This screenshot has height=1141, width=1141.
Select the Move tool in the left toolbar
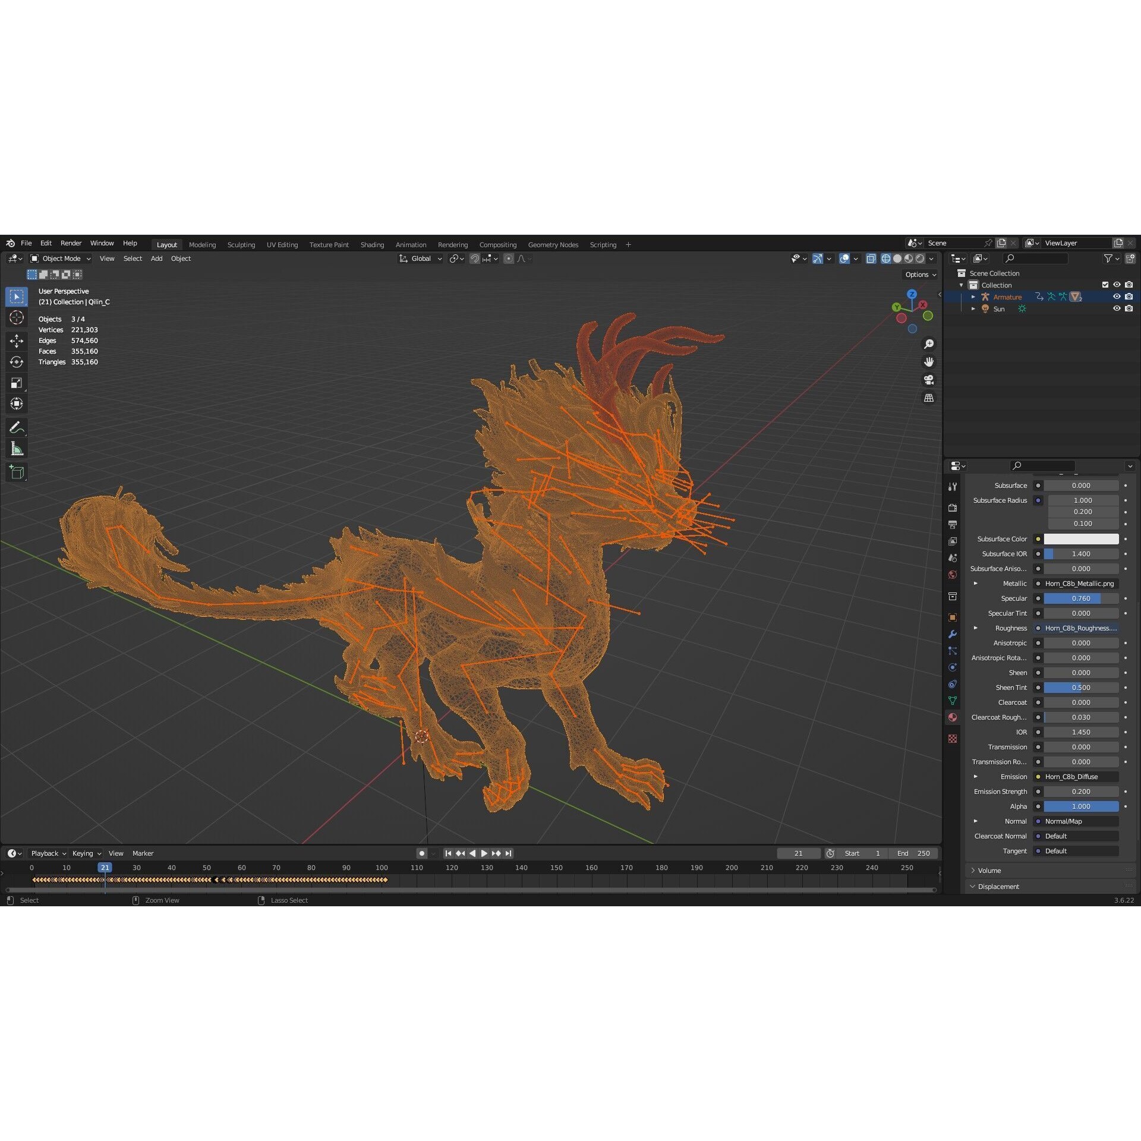click(17, 341)
